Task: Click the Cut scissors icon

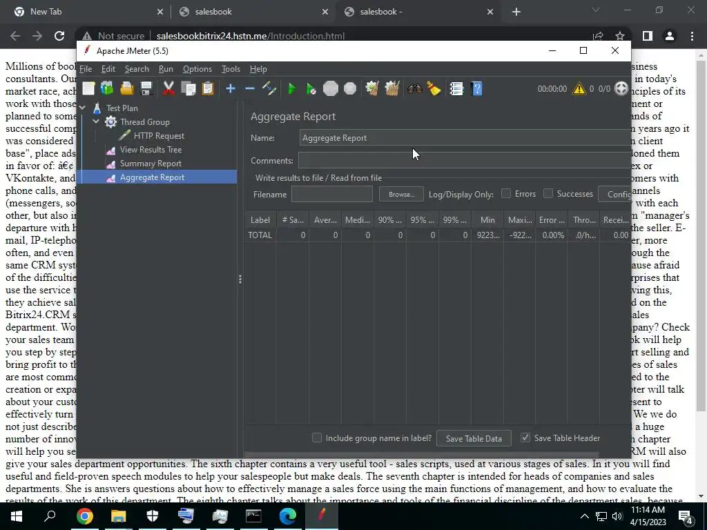Action: (168, 89)
